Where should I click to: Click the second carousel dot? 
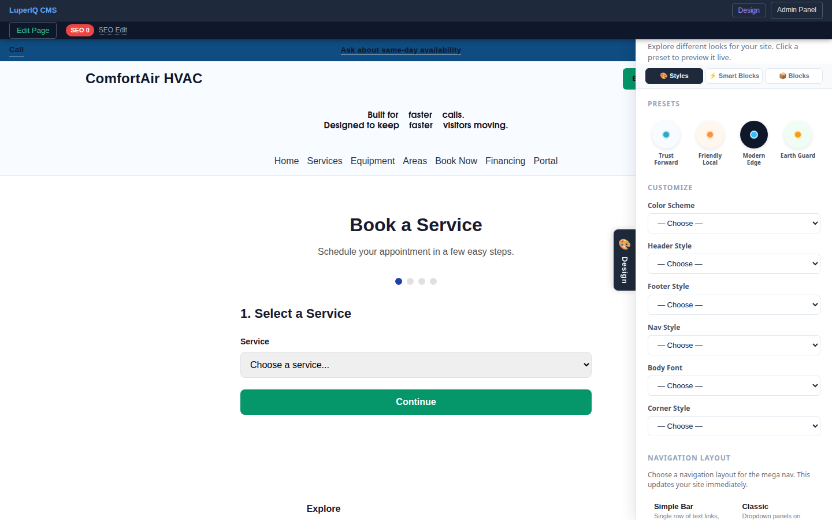point(410,281)
